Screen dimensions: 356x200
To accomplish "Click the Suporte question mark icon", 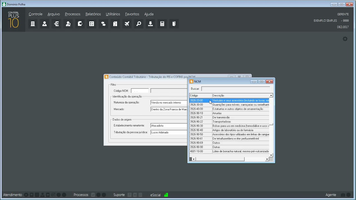I will pos(130,195).
